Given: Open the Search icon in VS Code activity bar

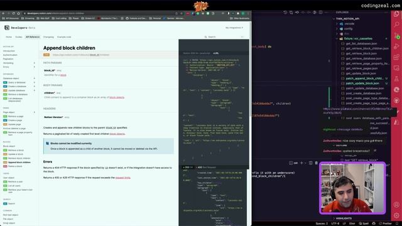Looking at the screenshot, I should pyautogui.click(x=396, y=24).
